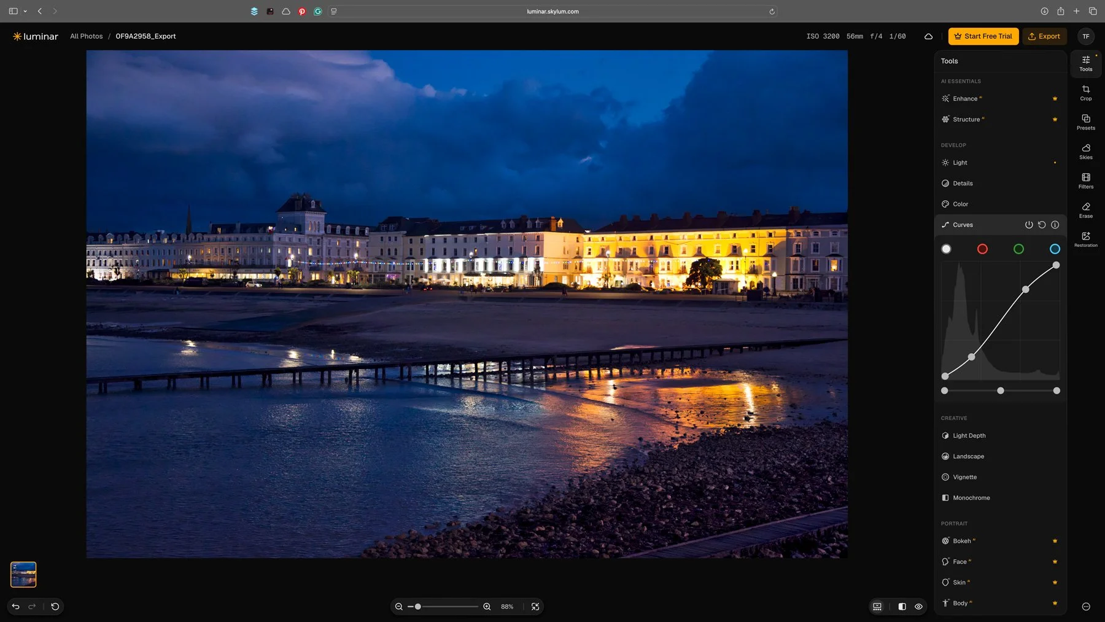
Task: Reset the Curves adjustment
Action: [1042, 225]
